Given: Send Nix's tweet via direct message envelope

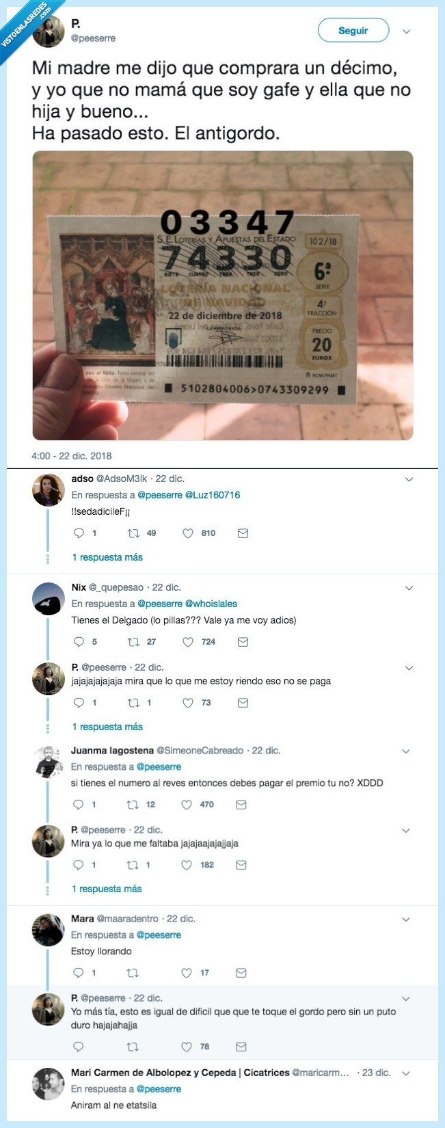Looking at the screenshot, I should coord(243,642).
